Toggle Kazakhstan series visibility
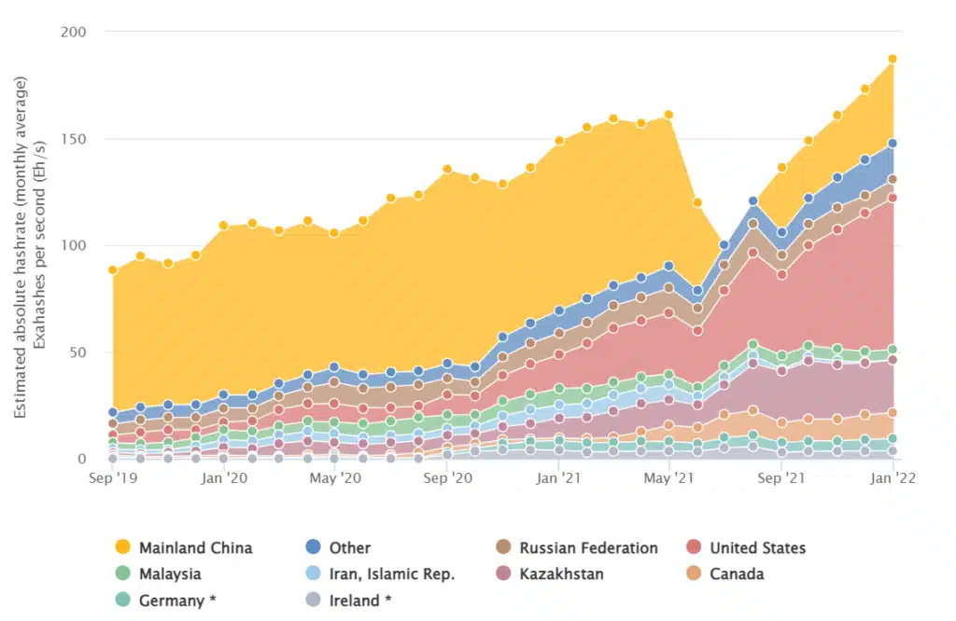Screen dimensions: 956x621 [x=549, y=573]
